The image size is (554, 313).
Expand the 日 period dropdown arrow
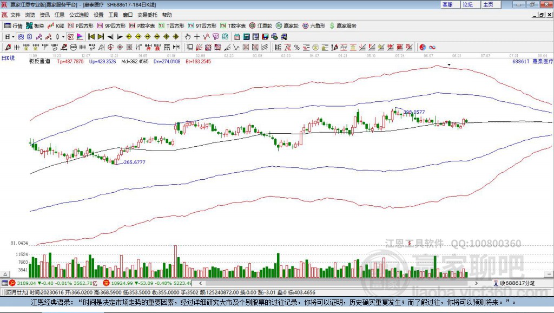click(x=13, y=37)
